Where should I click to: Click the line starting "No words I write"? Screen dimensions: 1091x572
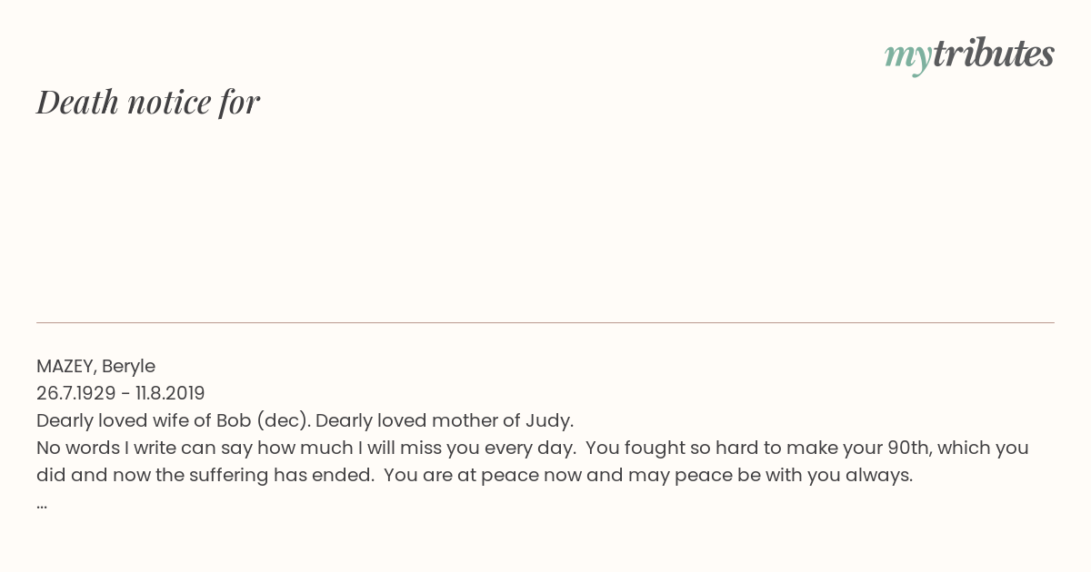coord(533,448)
